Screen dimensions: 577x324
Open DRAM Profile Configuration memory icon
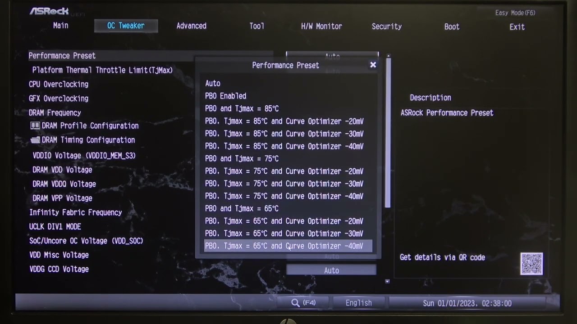pos(35,126)
